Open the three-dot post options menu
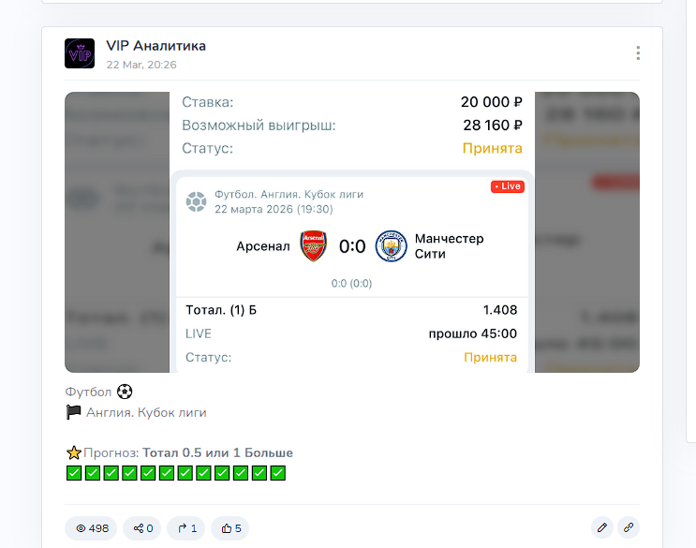Image resolution: width=696 pixels, height=548 pixels. click(638, 53)
